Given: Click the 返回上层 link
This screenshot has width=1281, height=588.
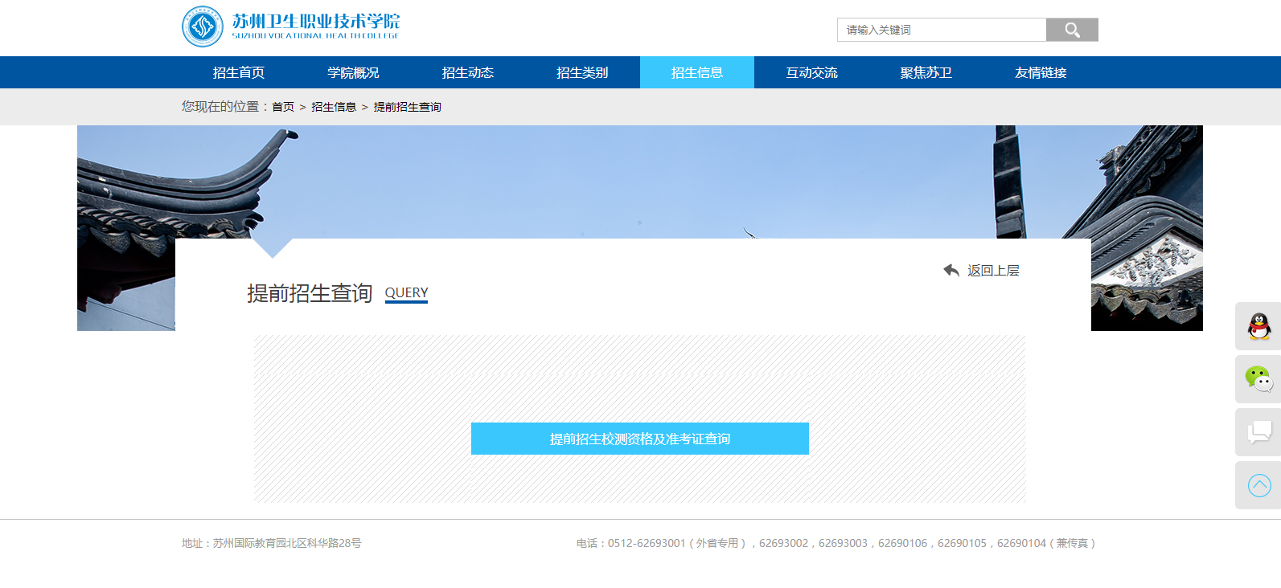Looking at the screenshot, I should pyautogui.click(x=993, y=271).
